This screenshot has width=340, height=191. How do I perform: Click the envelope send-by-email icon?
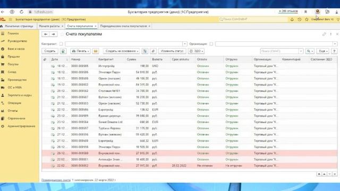pos(96,51)
